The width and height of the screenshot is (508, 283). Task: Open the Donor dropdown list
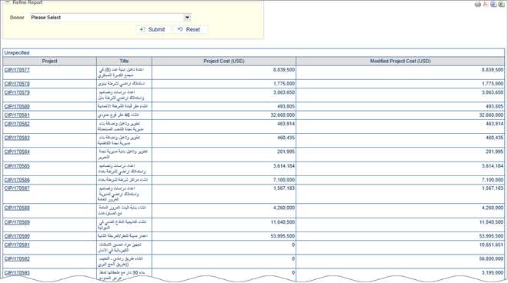click(x=187, y=18)
